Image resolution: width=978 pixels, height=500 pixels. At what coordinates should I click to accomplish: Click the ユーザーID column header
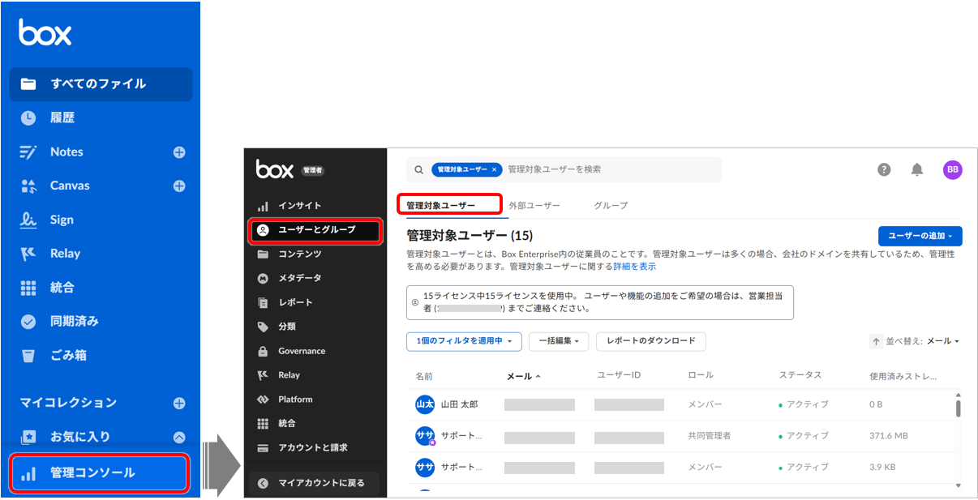tap(619, 375)
